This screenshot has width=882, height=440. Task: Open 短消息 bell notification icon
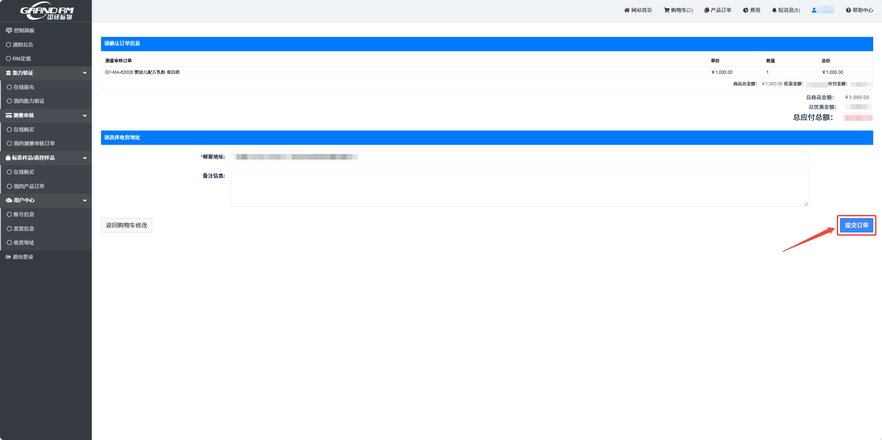774,10
